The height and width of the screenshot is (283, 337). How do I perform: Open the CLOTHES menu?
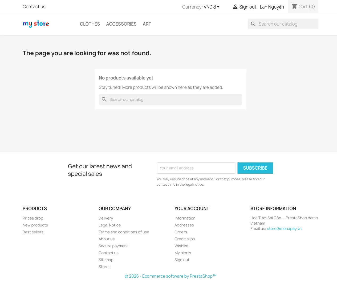[90, 24]
